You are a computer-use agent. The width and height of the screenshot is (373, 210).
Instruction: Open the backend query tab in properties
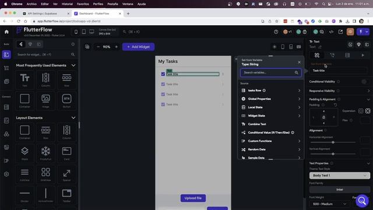[x=347, y=55]
